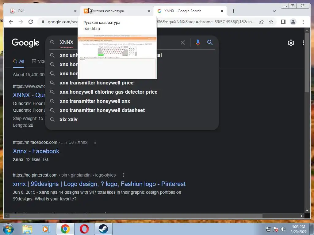Image resolution: width=314 pixels, height=235 pixels.
Task: Start voice search with the microphone
Action: (198, 43)
